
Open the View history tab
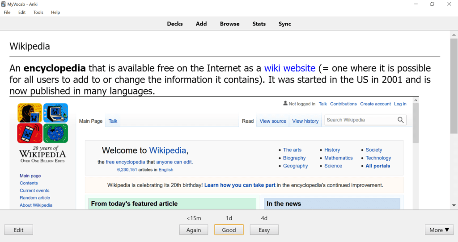305,121
